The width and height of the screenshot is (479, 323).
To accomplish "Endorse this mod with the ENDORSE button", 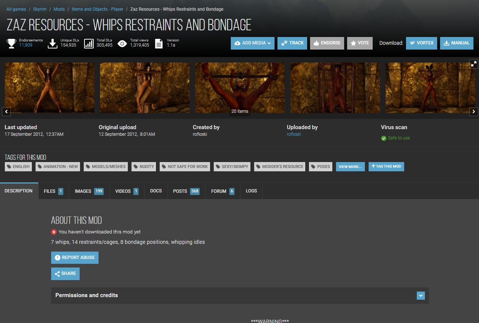I will click(327, 43).
